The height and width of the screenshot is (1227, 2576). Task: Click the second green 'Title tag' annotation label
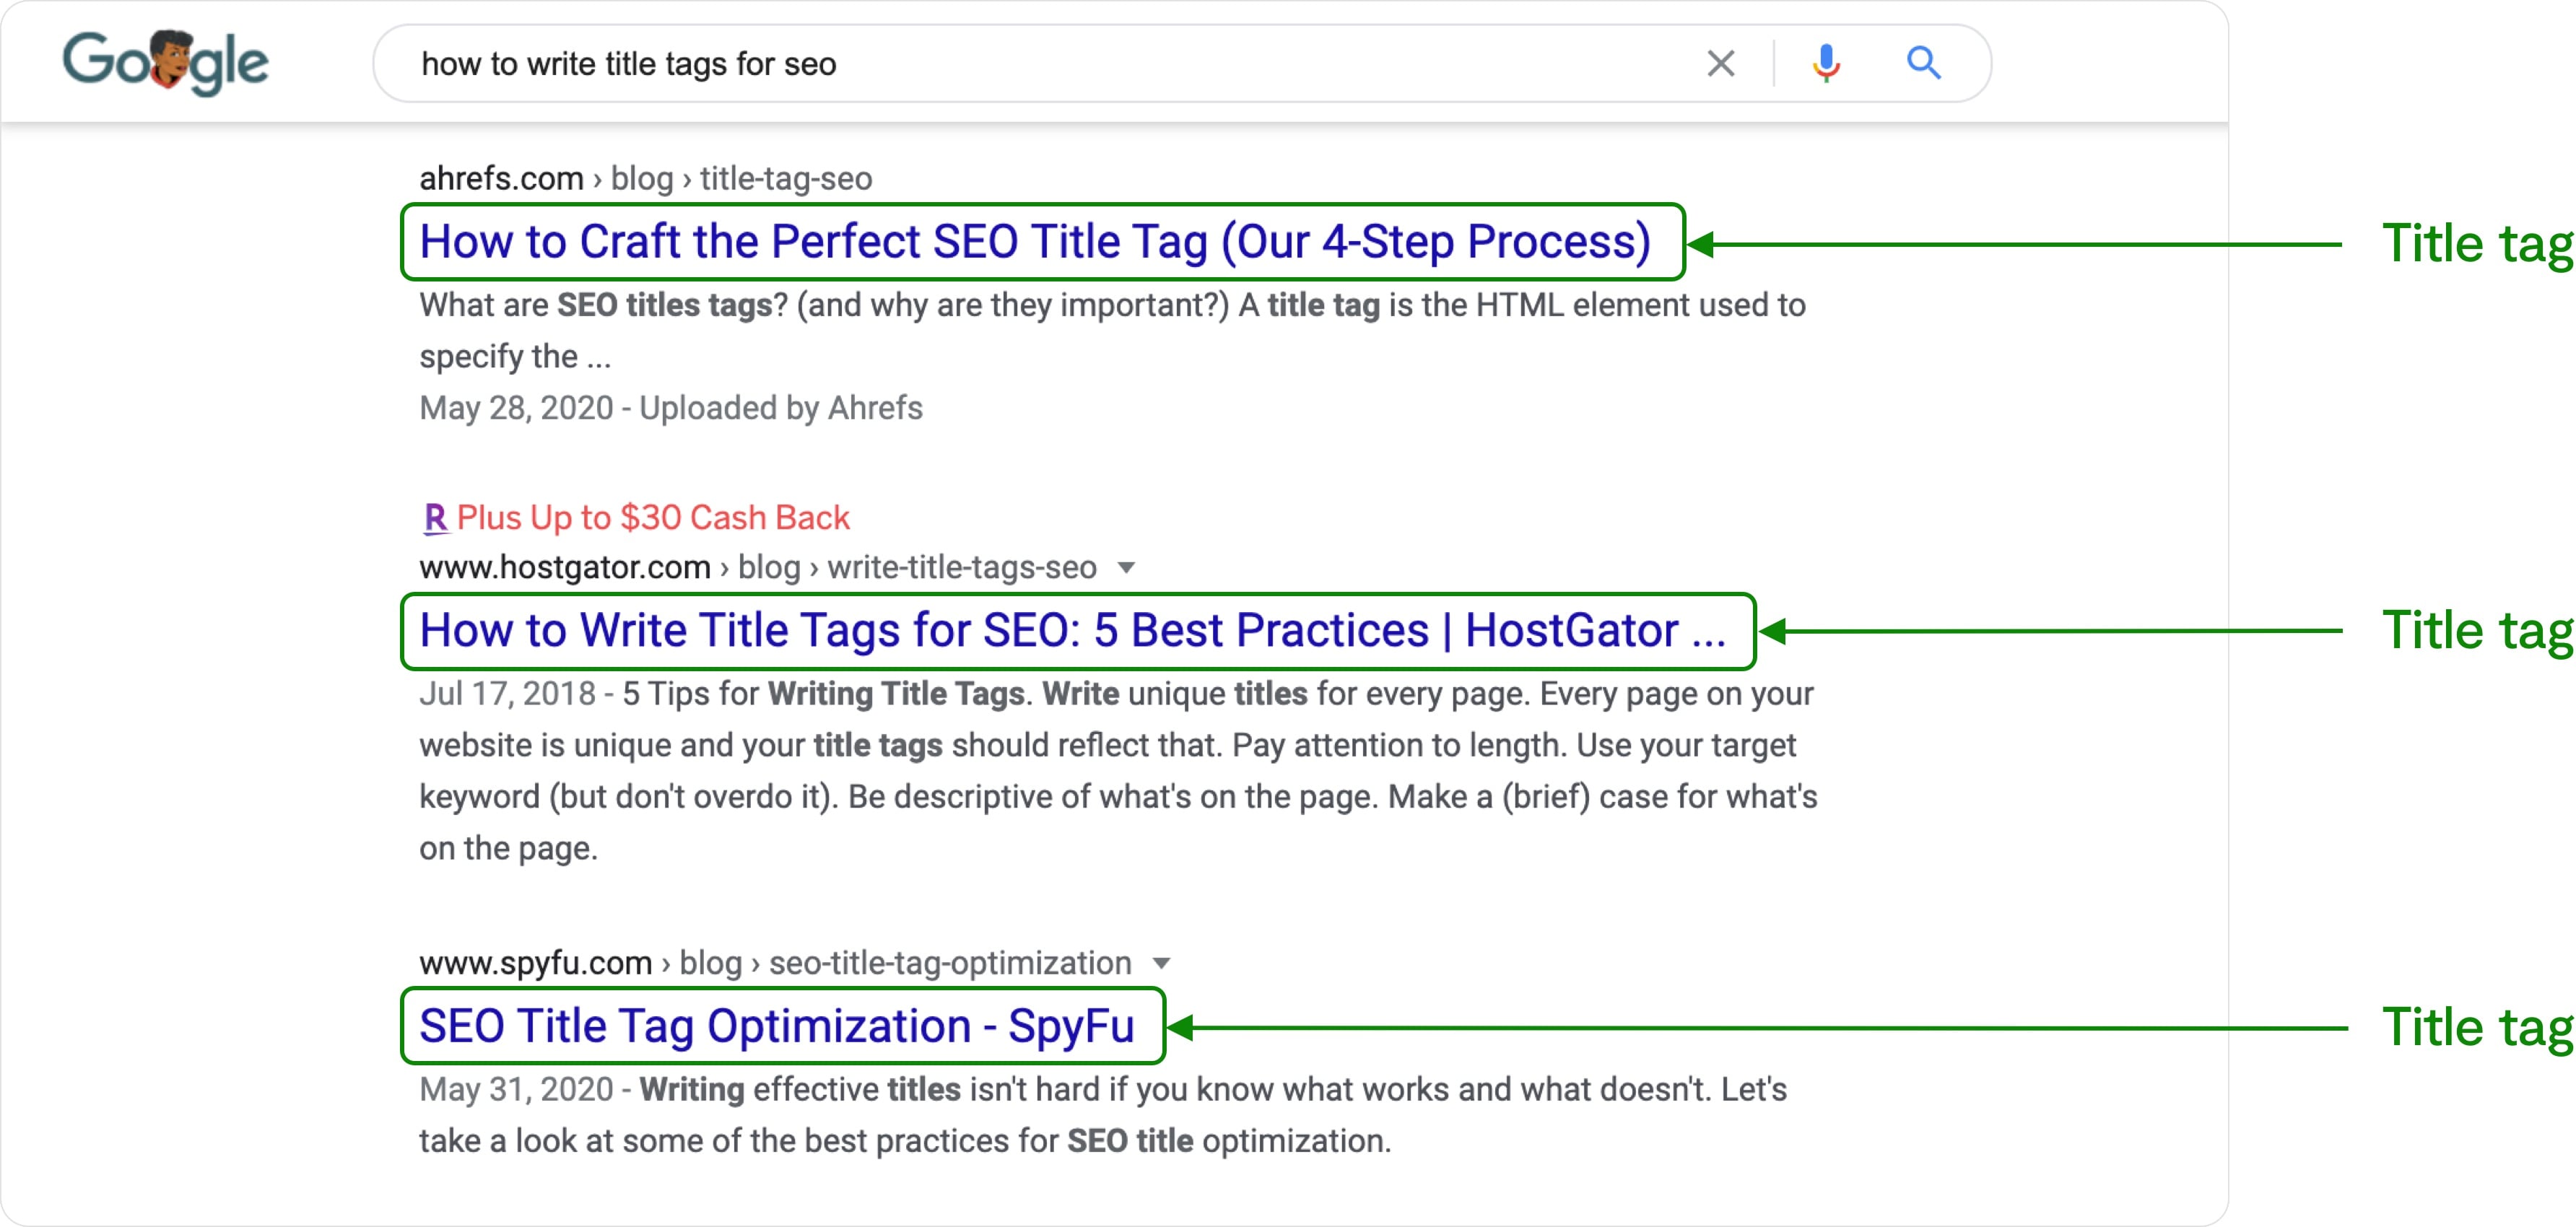[x=2476, y=631]
